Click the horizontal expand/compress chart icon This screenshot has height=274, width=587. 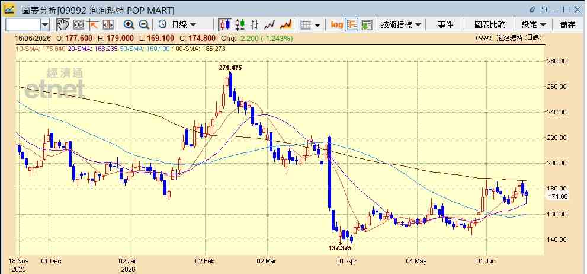click(108, 25)
